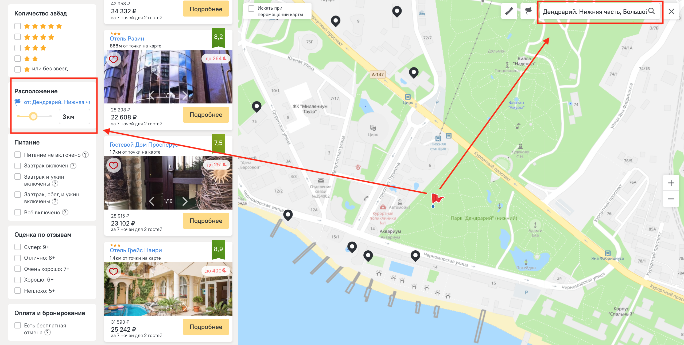This screenshot has width=684, height=345.
Task: Click the distance slider handle
Action: tap(33, 117)
